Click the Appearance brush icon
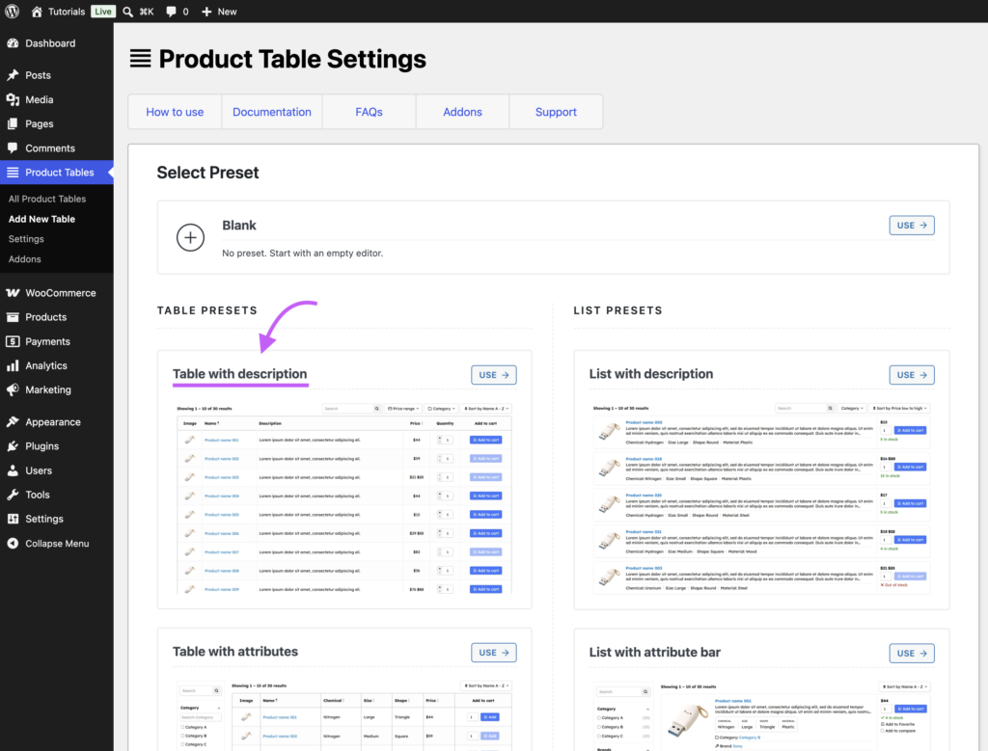The height and width of the screenshot is (751, 988). (x=13, y=421)
